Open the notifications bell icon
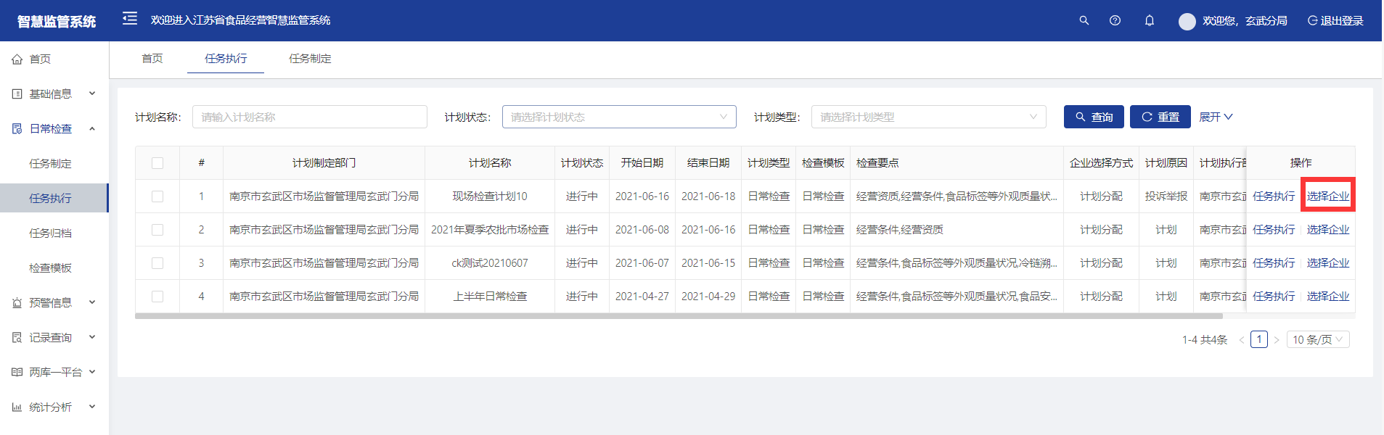The image size is (1384, 435). pos(1149,20)
